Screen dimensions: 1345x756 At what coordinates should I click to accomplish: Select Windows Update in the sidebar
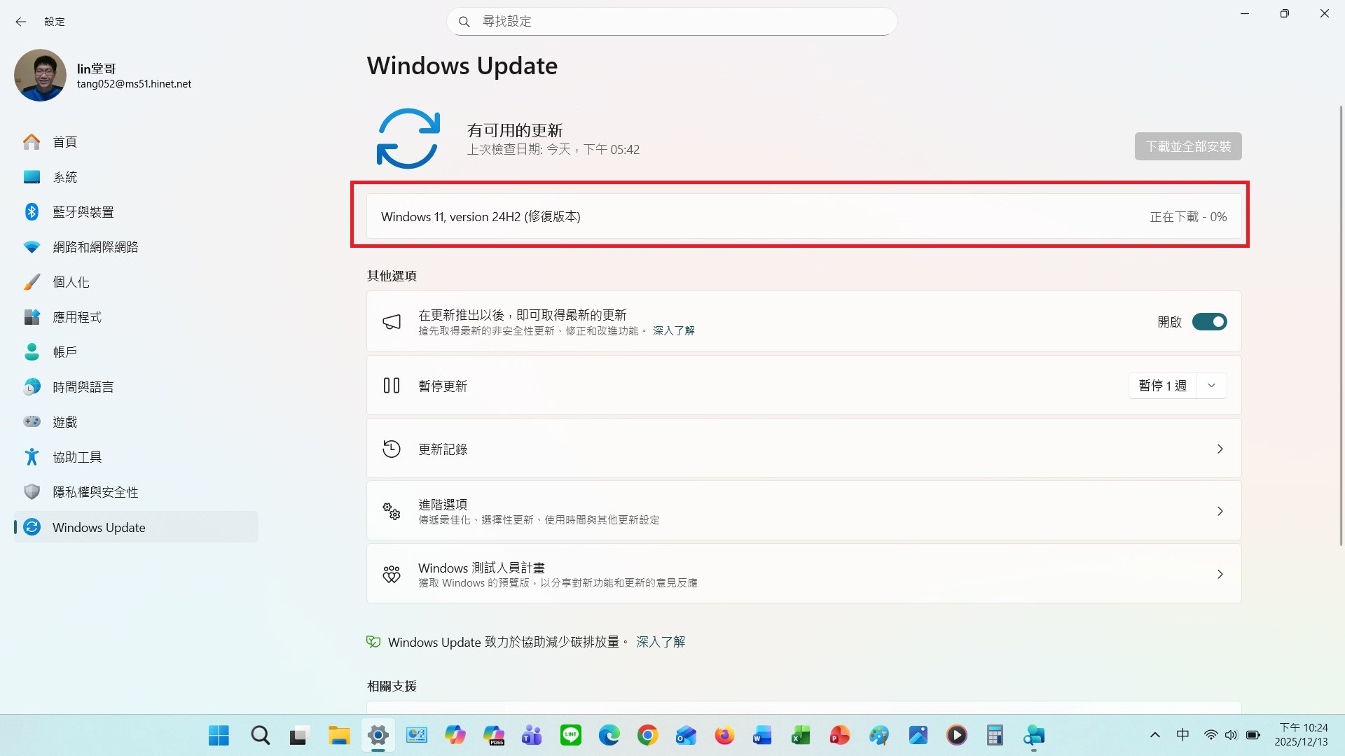click(x=99, y=527)
